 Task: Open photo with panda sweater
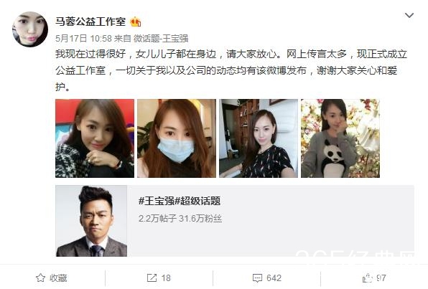tap(340, 138)
